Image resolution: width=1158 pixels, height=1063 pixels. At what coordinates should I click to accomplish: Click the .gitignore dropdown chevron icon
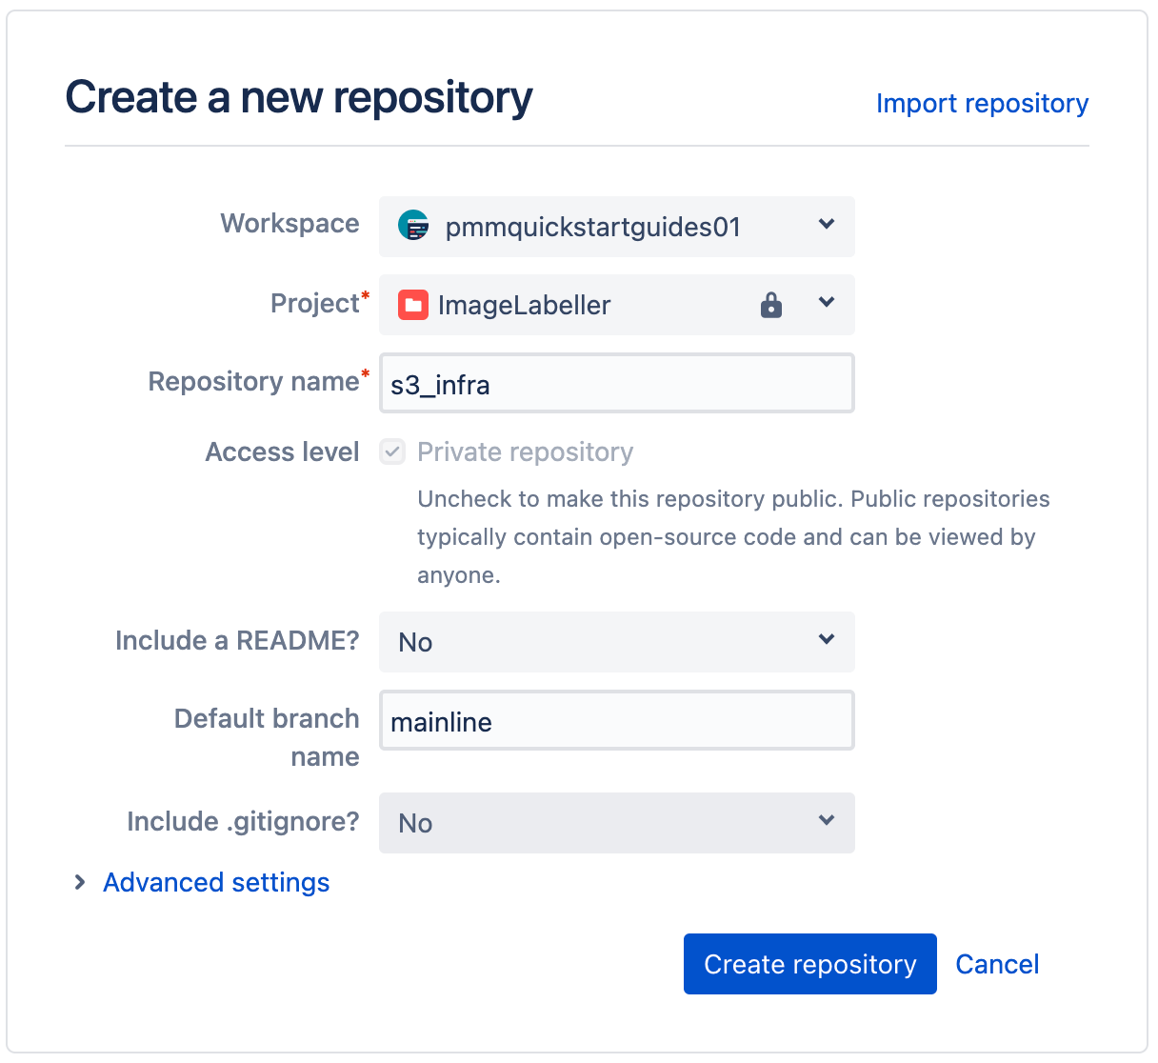pyautogui.click(x=825, y=822)
